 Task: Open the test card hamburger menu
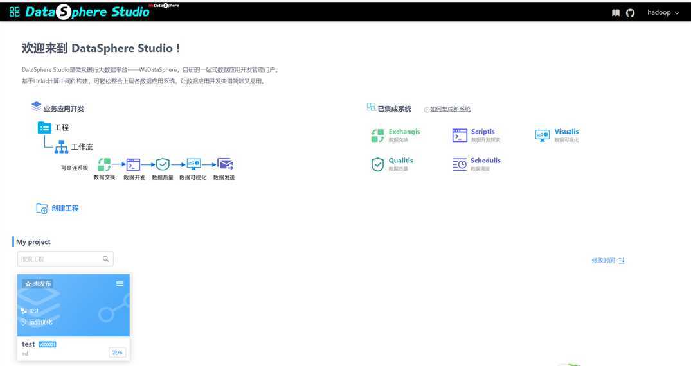(x=120, y=284)
